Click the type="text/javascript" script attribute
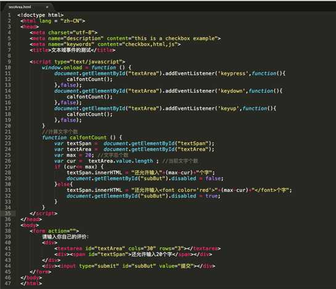Viewport: 336px width, 289px height. click(88, 61)
